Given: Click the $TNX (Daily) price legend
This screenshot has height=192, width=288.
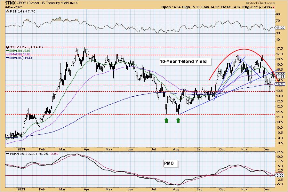Looking at the screenshot, I should 25,47.
